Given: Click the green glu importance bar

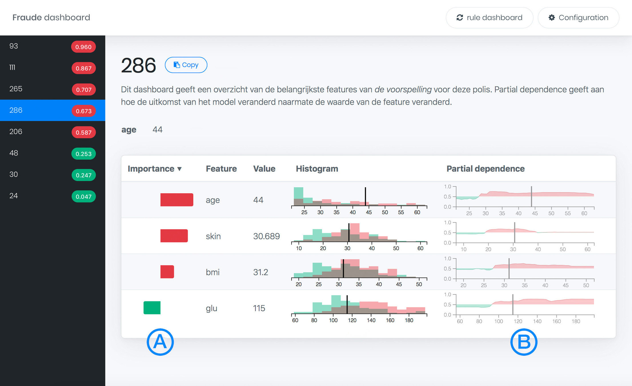Looking at the screenshot, I should 152,308.
